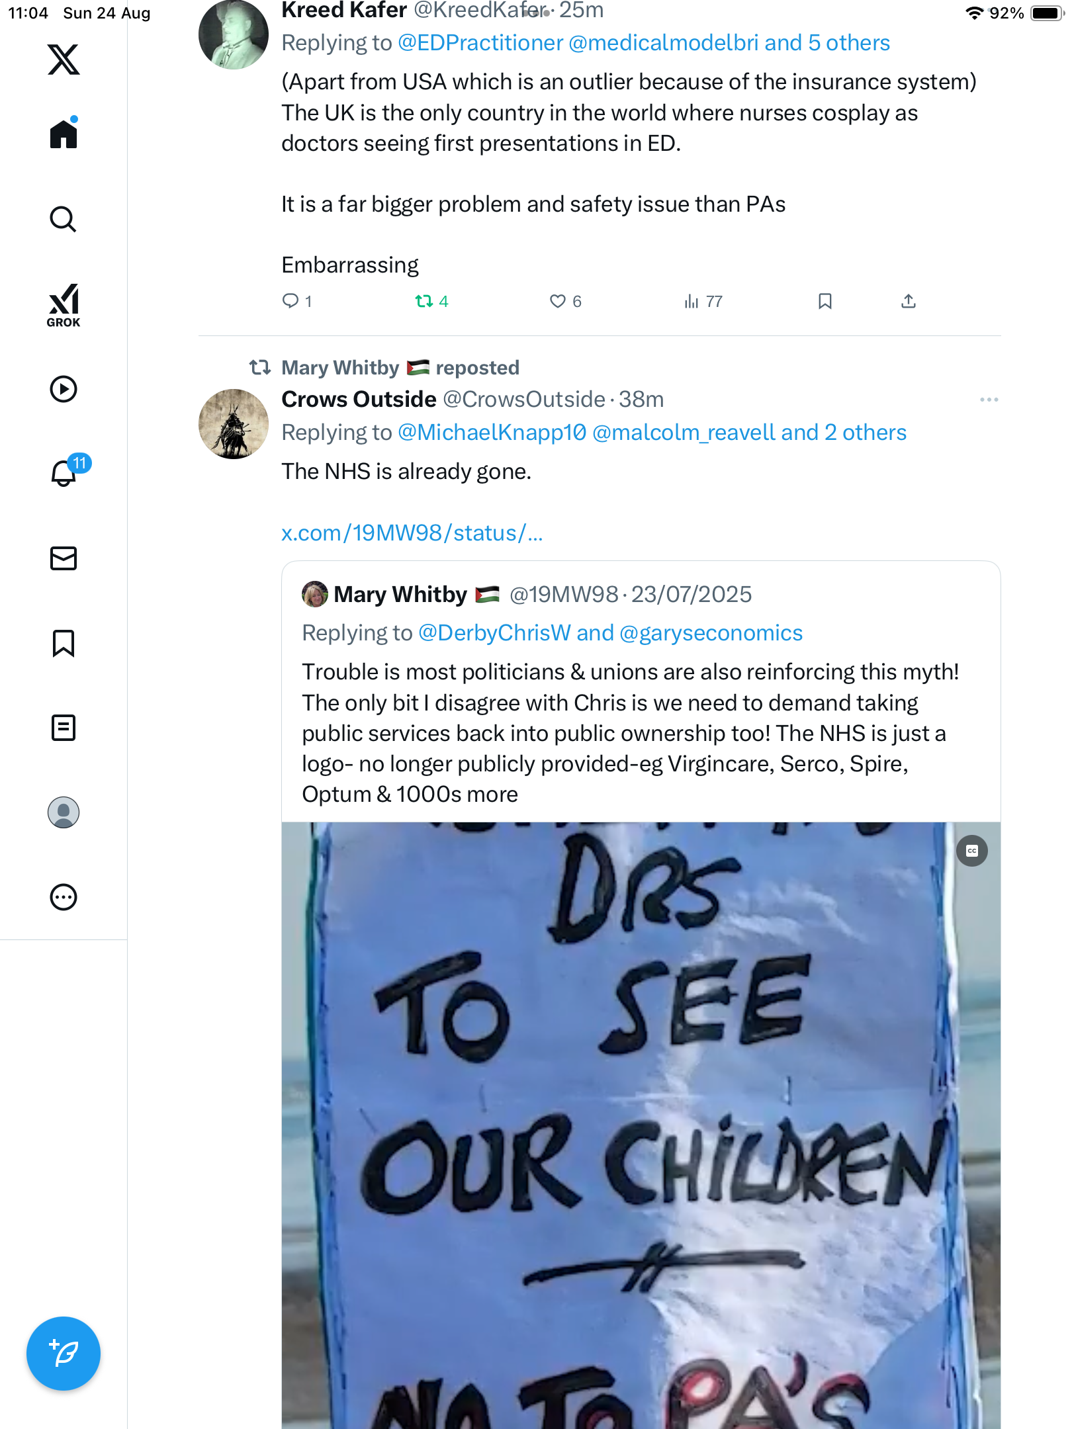
Task: Open share menu for Kreed Kafer's tweet
Action: click(909, 302)
